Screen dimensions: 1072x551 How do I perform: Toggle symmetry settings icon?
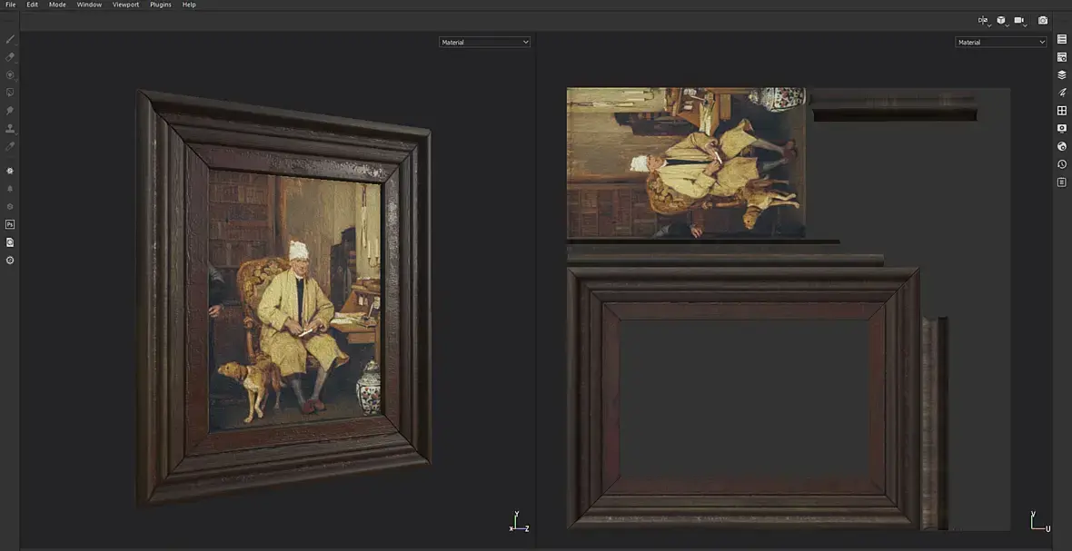(x=984, y=21)
